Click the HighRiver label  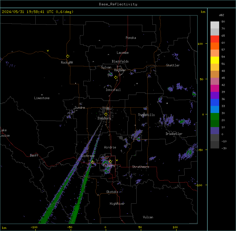[117, 204]
